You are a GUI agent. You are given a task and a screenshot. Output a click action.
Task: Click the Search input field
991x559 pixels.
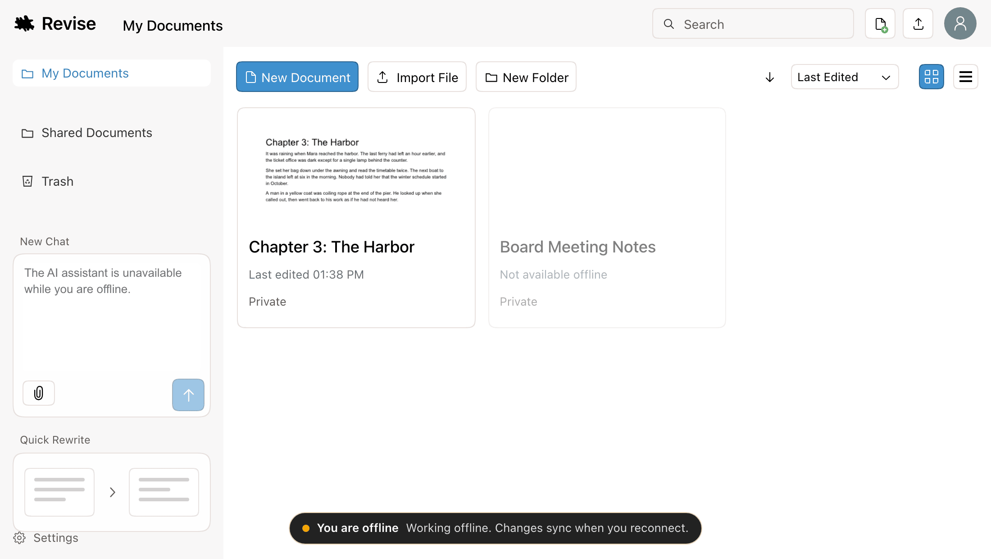753,24
